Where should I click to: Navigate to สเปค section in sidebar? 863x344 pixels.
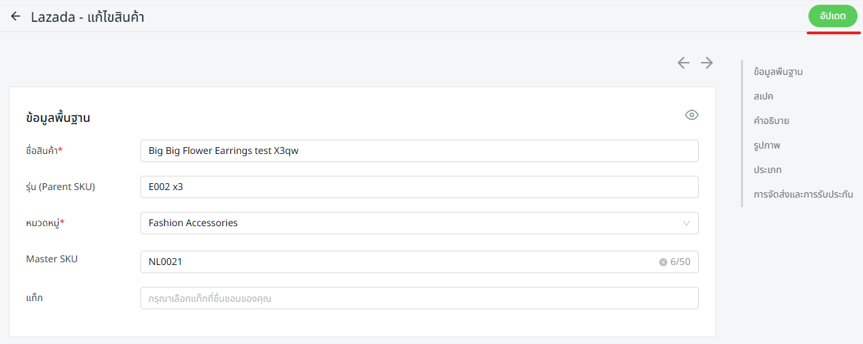point(763,96)
